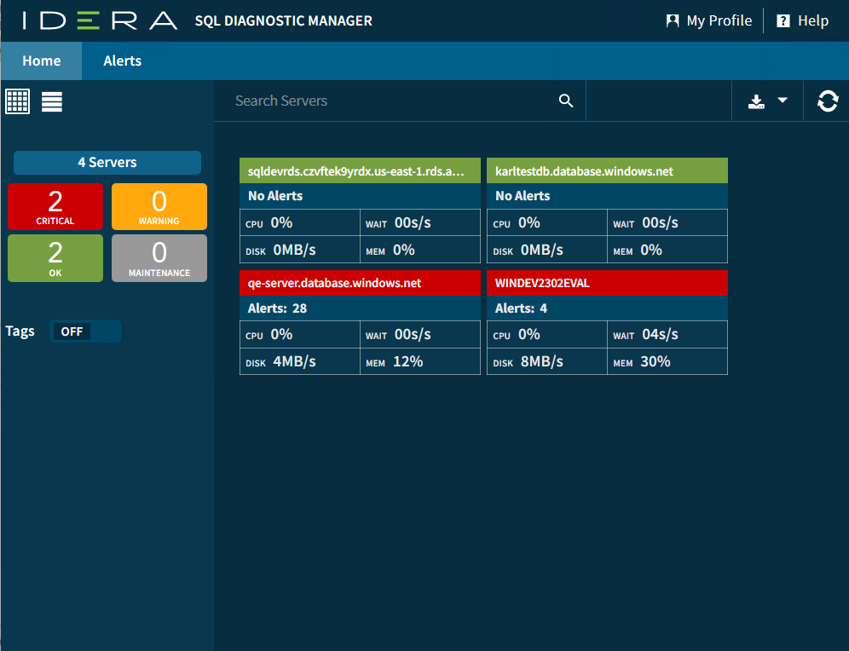Click the export download icon
The image size is (849, 651).
click(756, 101)
